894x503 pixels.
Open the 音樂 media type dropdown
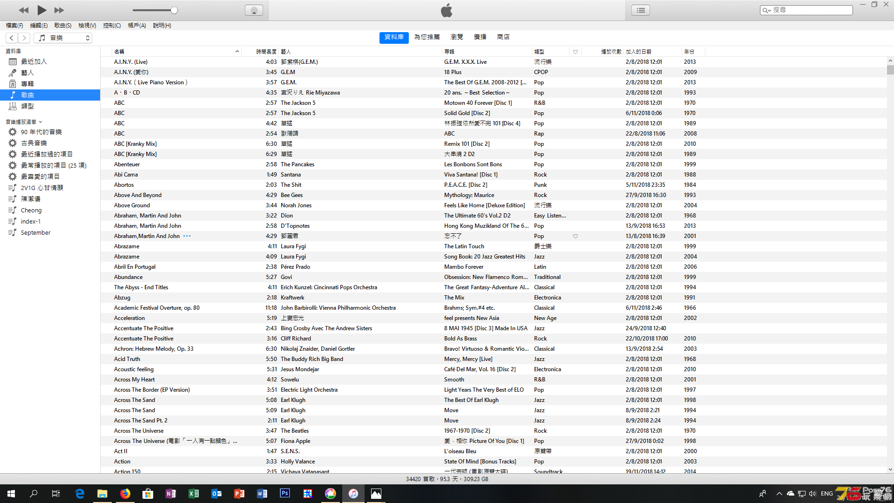click(x=63, y=38)
